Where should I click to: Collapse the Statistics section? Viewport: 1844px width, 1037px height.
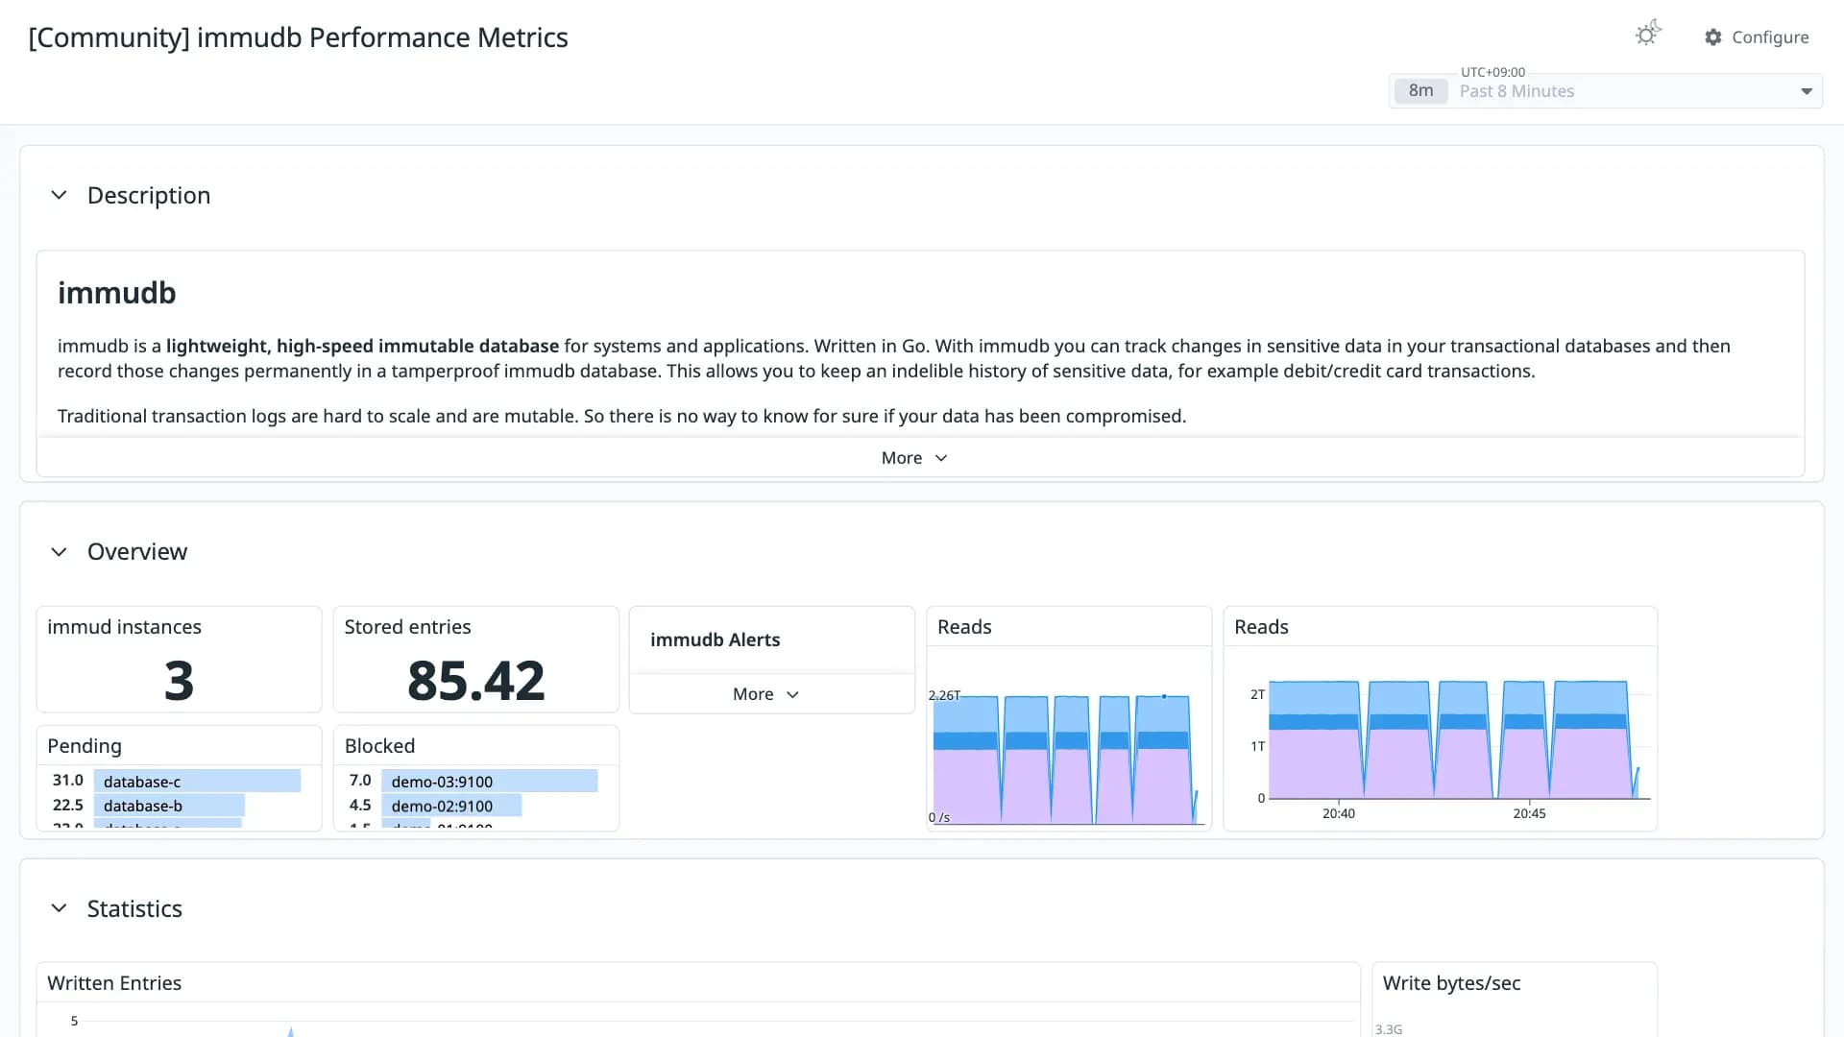pyautogui.click(x=59, y=908)
